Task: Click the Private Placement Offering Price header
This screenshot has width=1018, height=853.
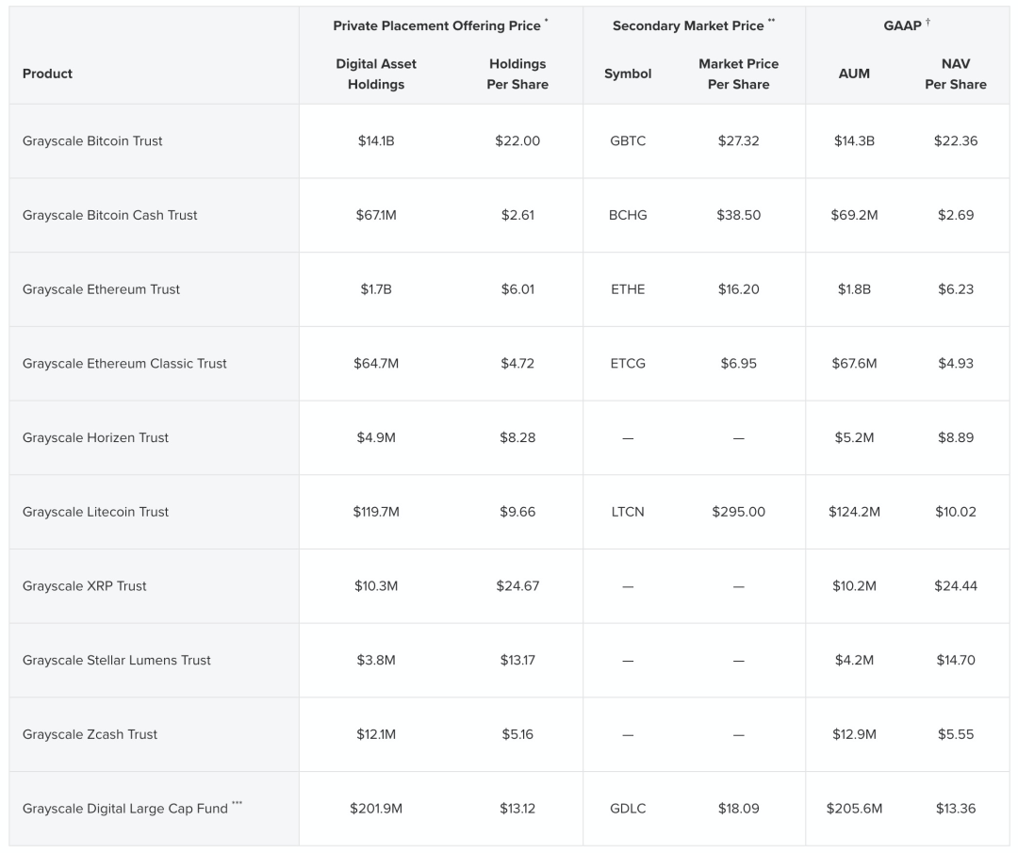Action: click(437, 26)
